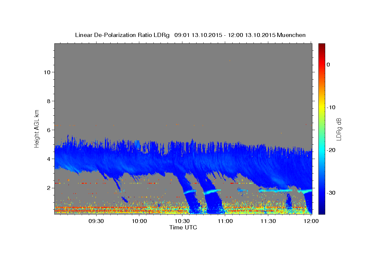
Task: Click the colorbar value '0'
Action: click(328, 65)
